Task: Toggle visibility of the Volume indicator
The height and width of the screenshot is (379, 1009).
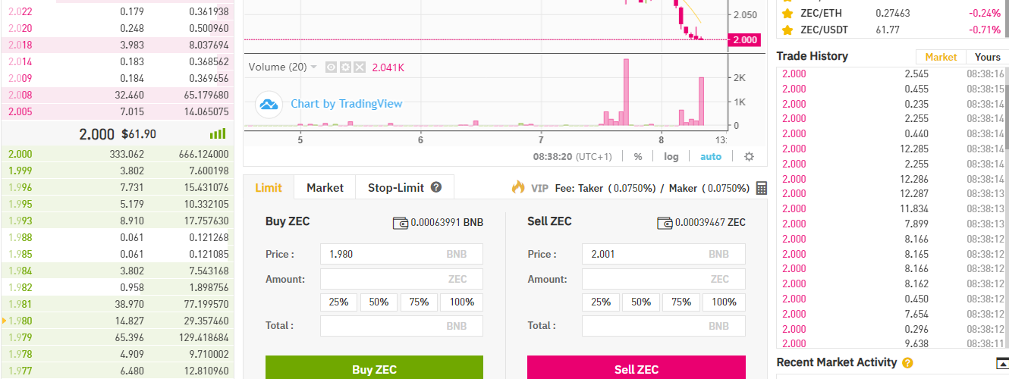Action: tap(331, 67)
